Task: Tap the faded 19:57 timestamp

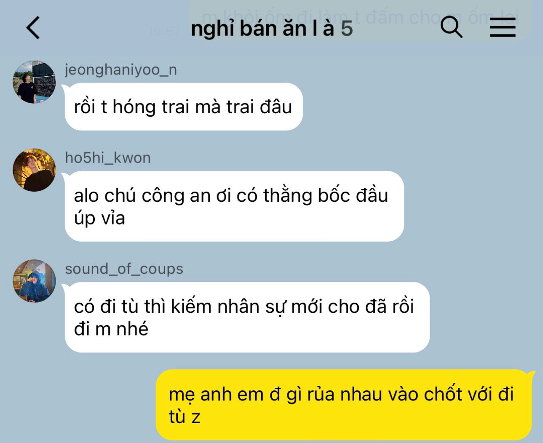Action: point(164,31)
